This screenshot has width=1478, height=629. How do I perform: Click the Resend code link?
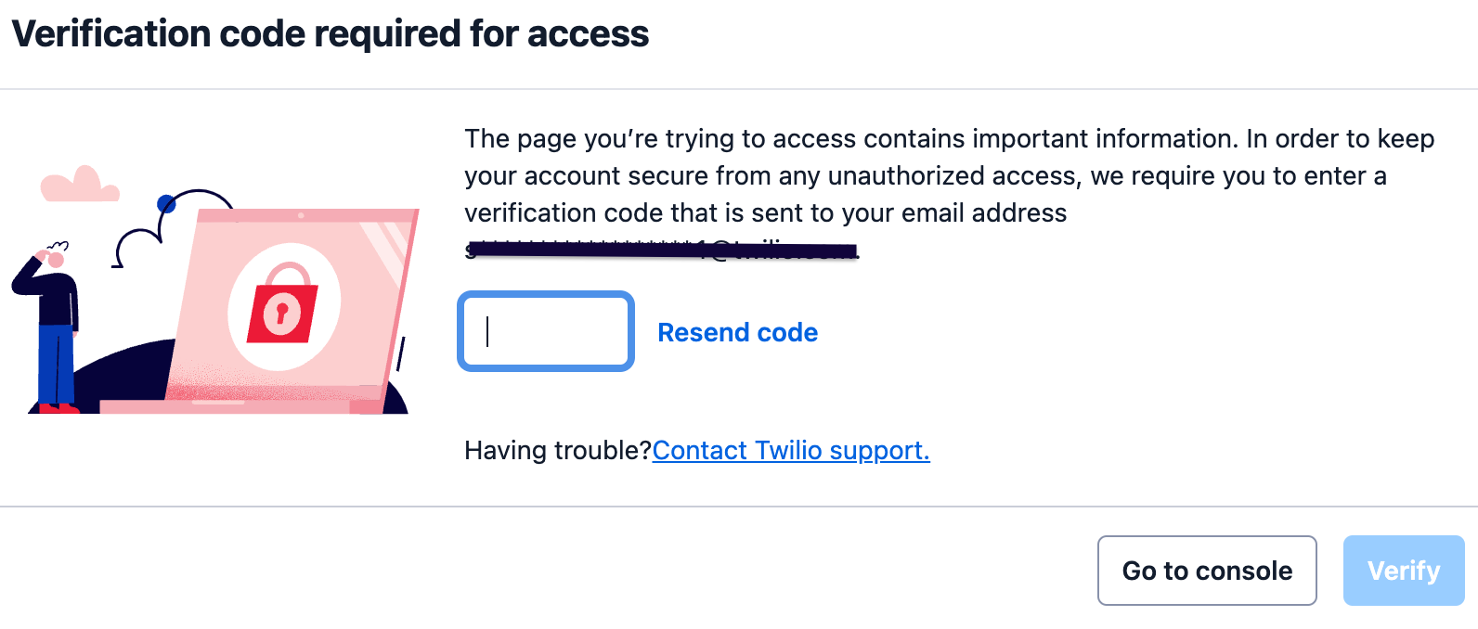(x=737, y=332)
